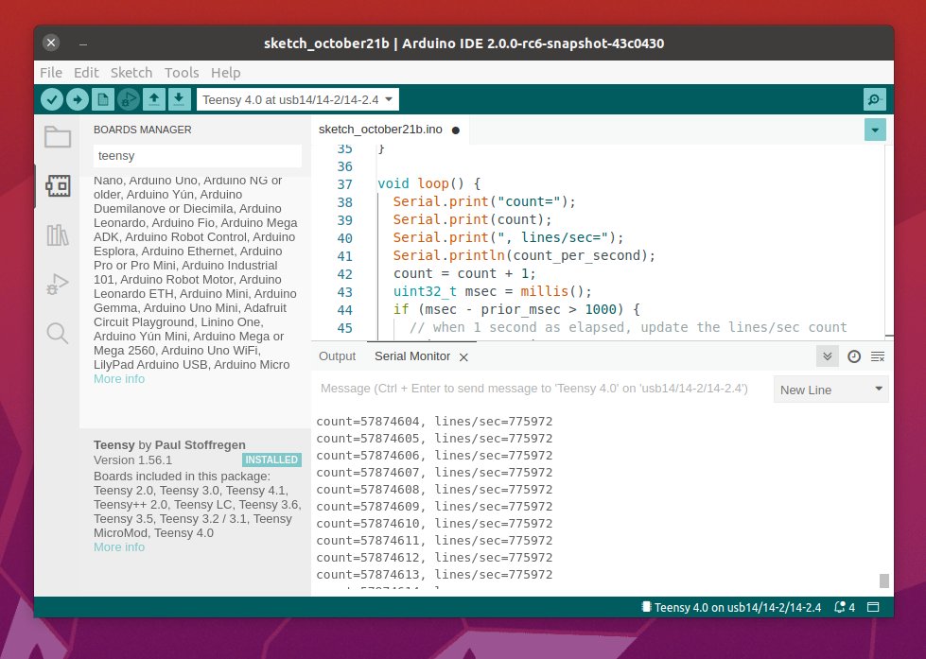Click More info under Teensy package
Screen dimensions: 926x659
[x=118, y=546]
